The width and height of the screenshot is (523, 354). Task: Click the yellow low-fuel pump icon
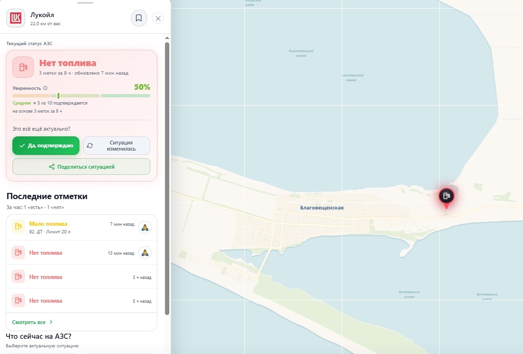pyautogui.click(x=19, y=227)
